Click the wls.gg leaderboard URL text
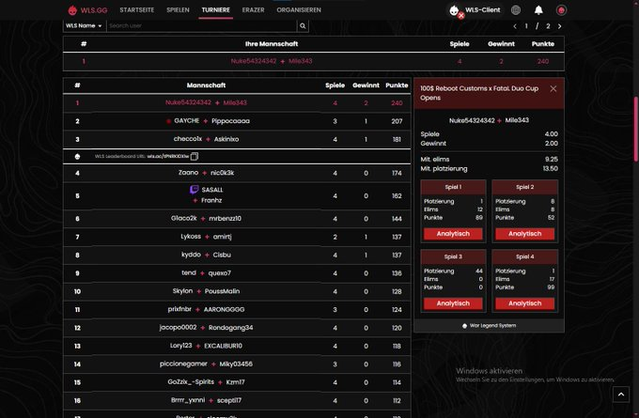 click(x=168, y=156)
